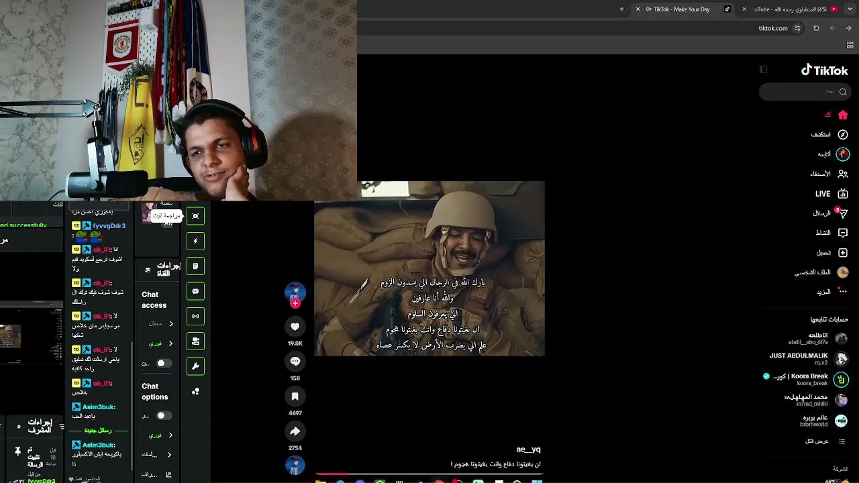The image size is (859, 483).
Task: Click the TikTok logo
Action: coord(825,70)
